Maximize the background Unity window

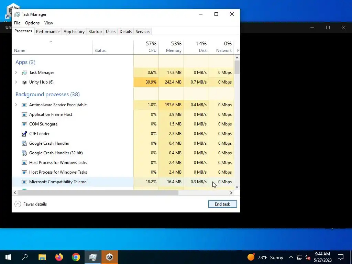328,27
